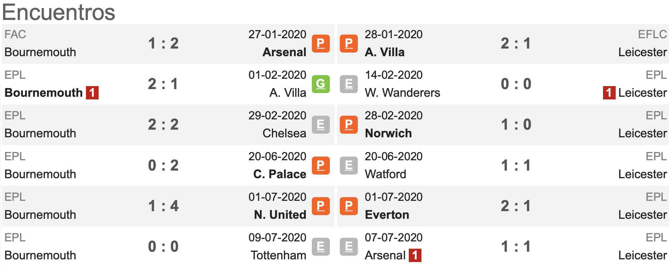Select the 2 : 2 score against Chelsea

163,125
